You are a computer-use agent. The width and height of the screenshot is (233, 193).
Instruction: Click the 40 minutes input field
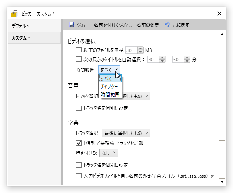pyautogui.click(x=153, y=60)
